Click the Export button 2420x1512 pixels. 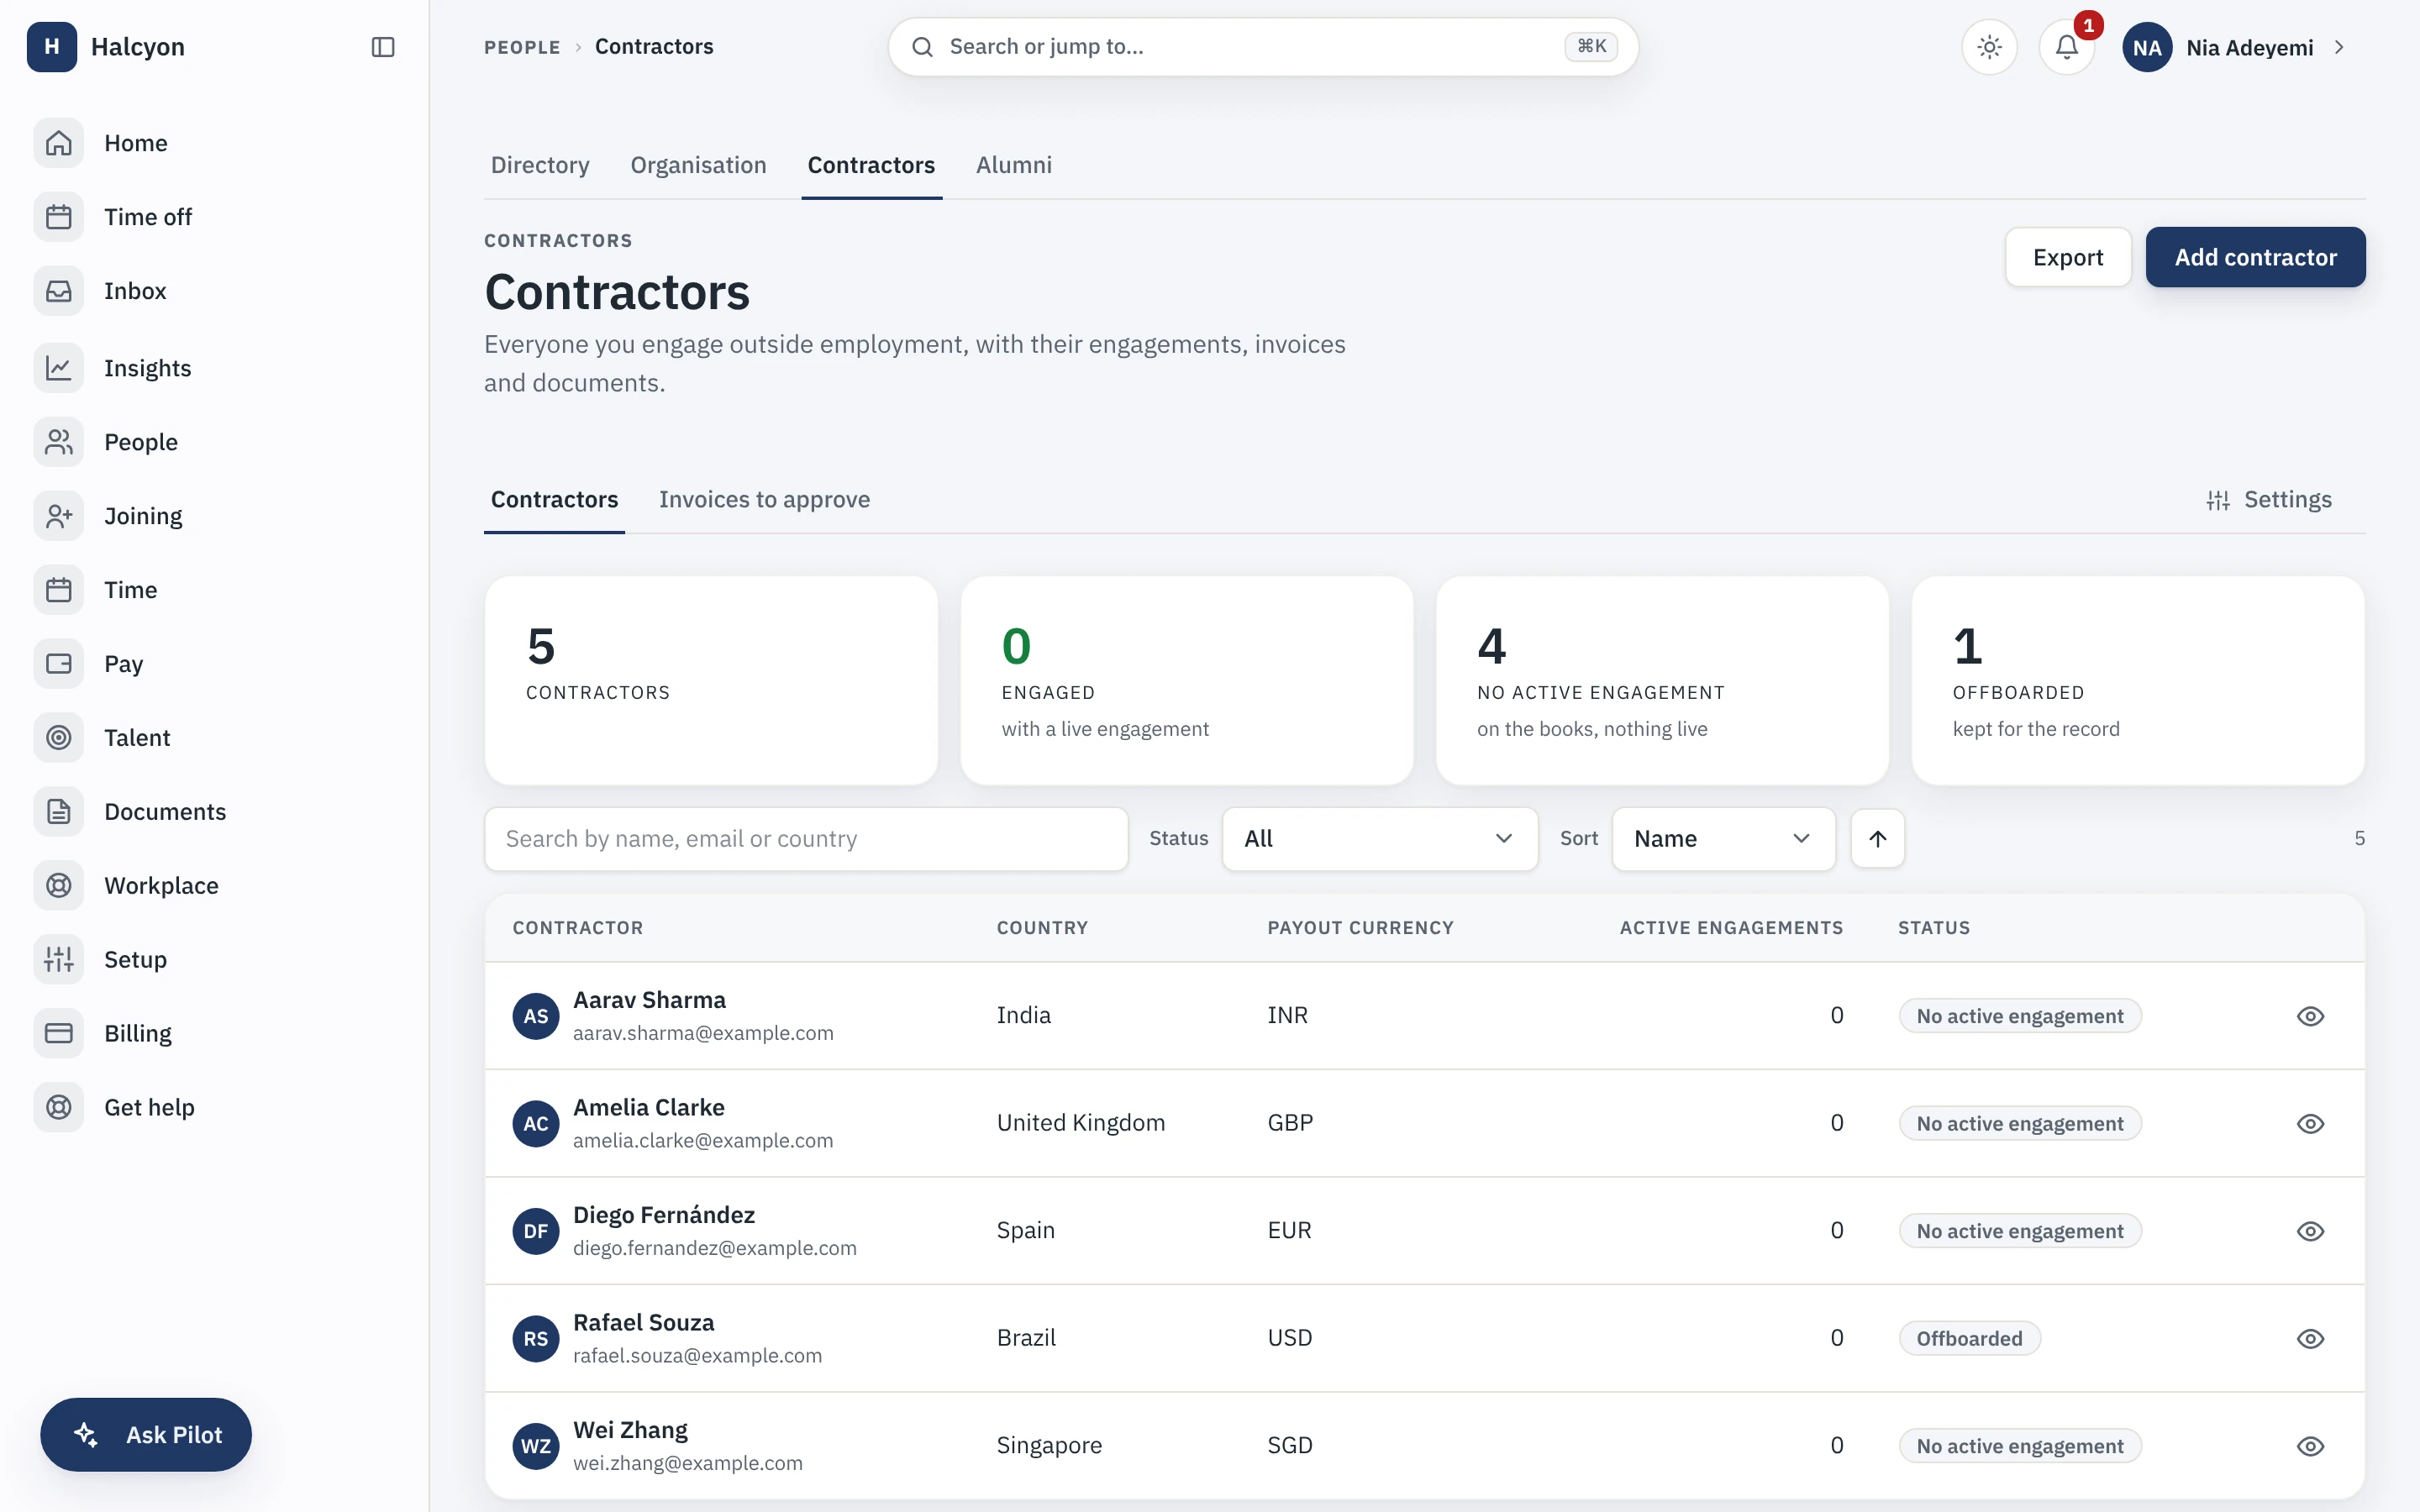coord(2068,257)
